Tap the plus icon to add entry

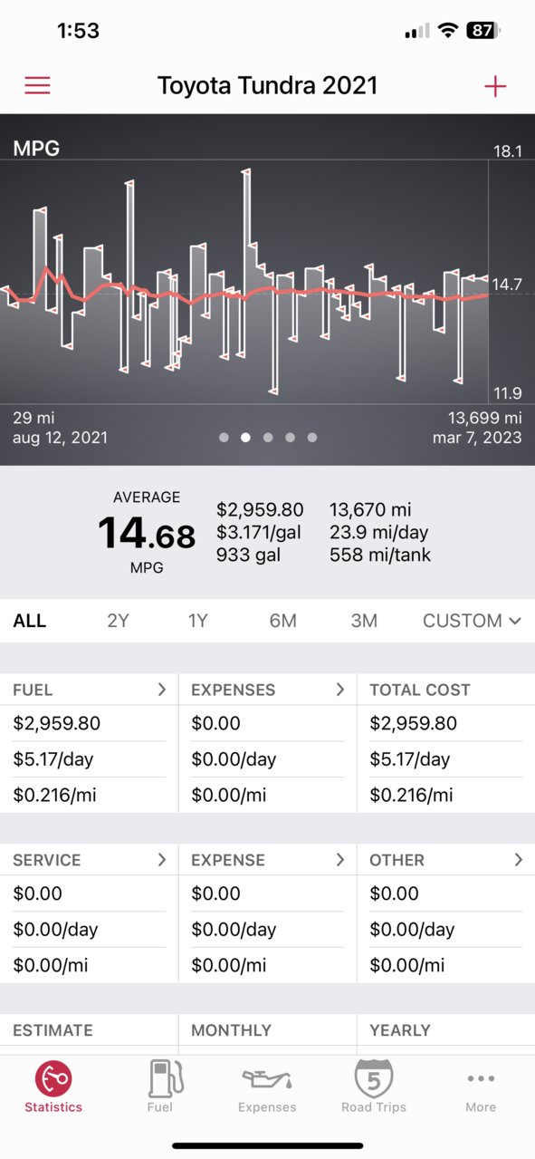tap(495, 86)
